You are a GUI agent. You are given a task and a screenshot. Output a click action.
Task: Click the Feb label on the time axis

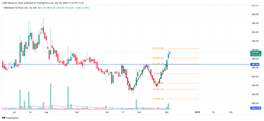tap(230, 112)
